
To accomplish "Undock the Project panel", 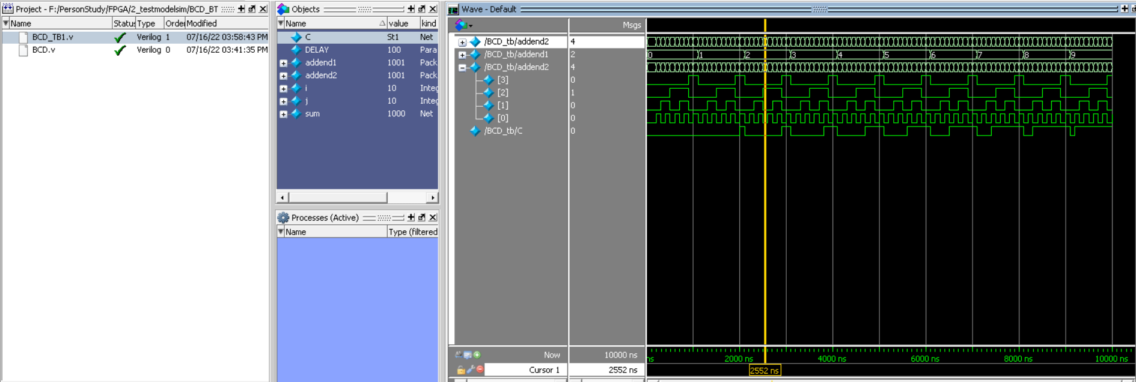I will click(x=252, y=9).
